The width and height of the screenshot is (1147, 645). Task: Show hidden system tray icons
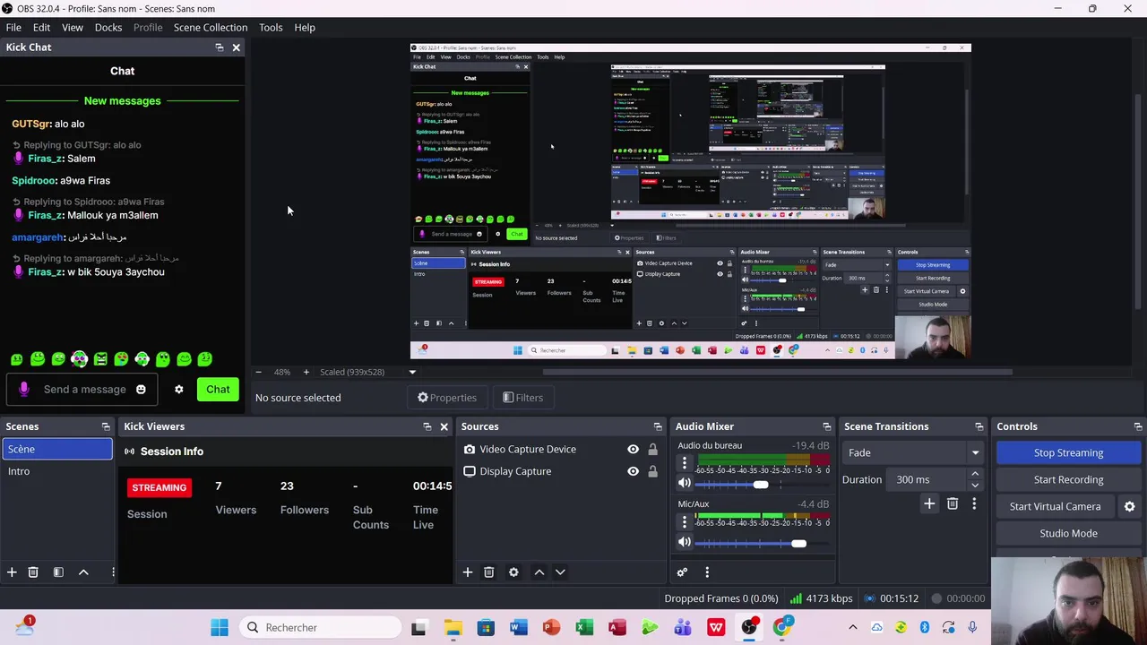tap(852, 627)
